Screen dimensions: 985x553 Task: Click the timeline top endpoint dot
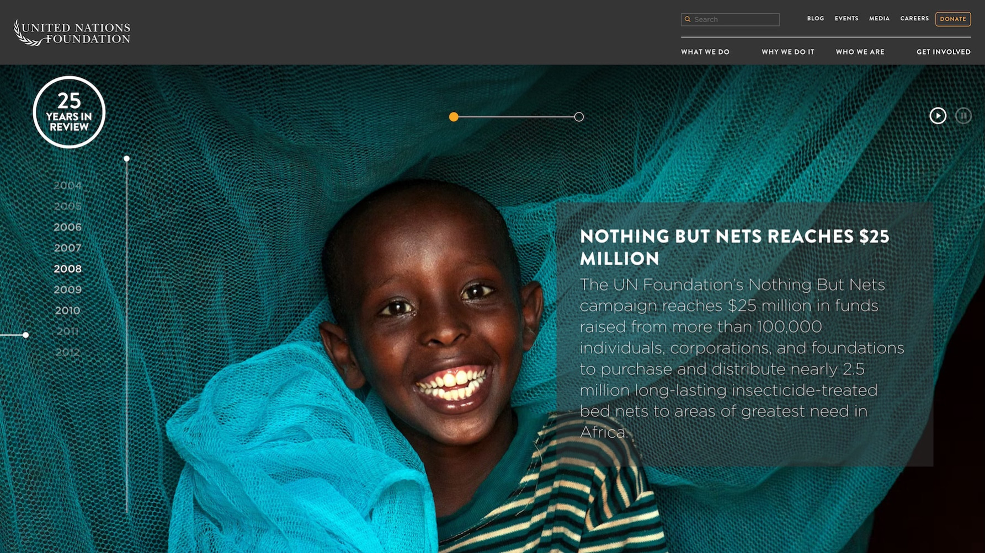[x=126, y=159]
